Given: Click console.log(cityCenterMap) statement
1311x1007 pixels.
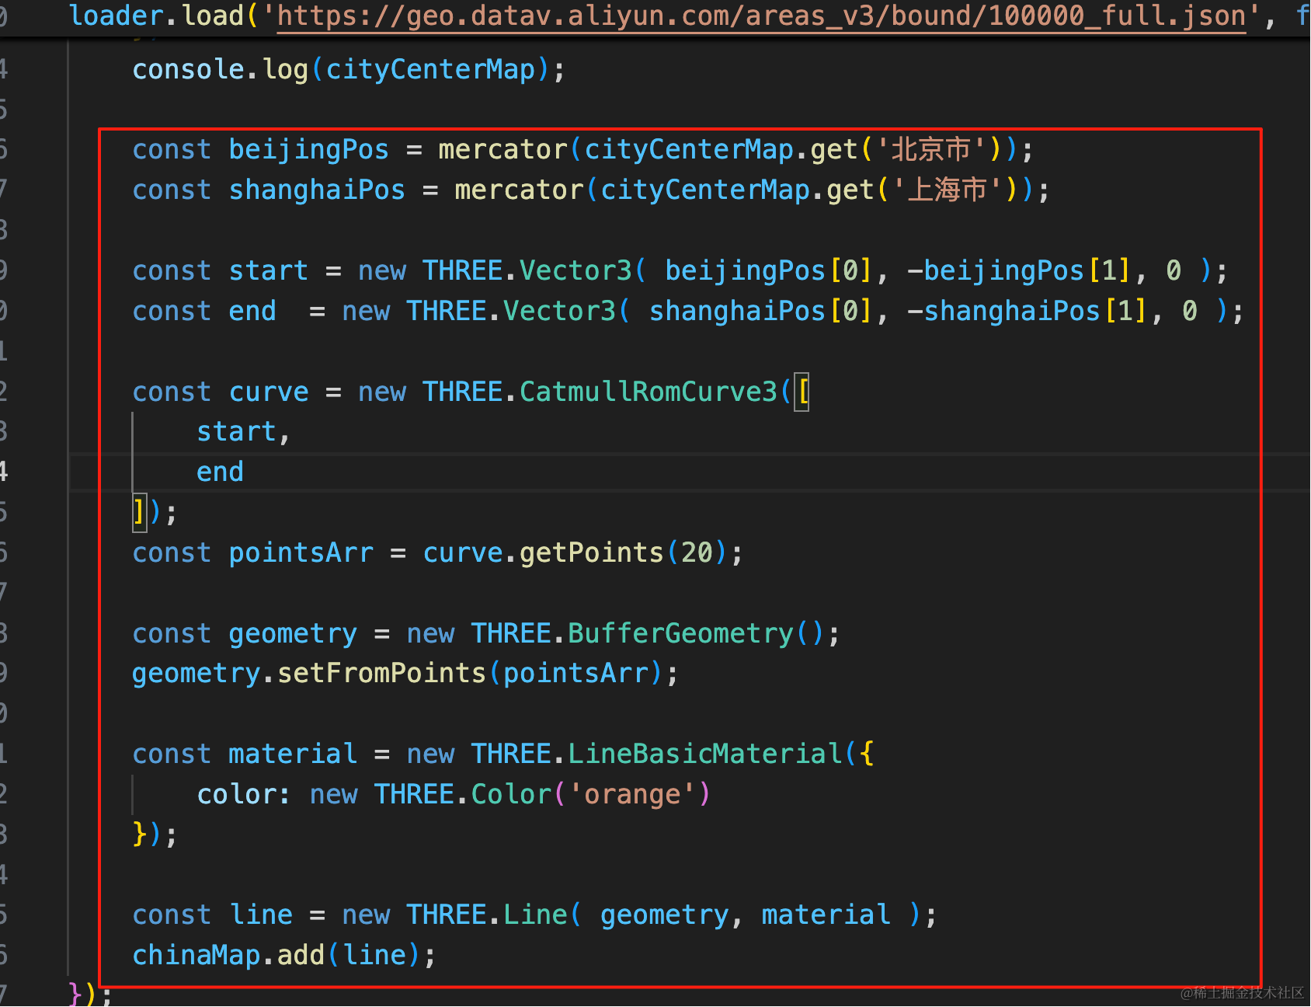Looking at the screenshot, I should point(349,70).
